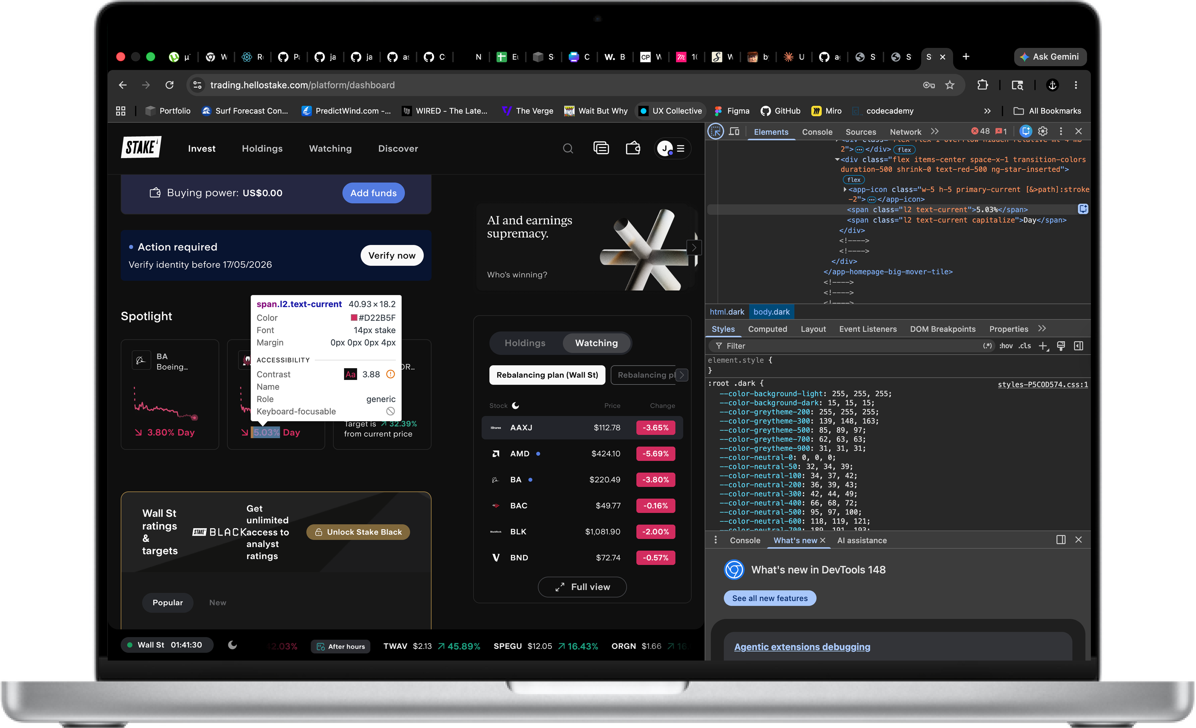Click the regex filter icon in Styles

click(987, 346)
